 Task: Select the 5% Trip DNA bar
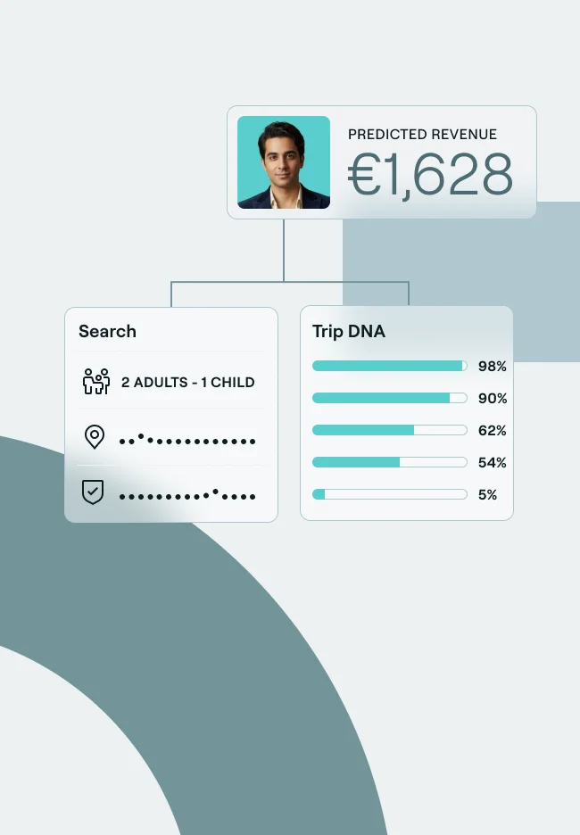[x=390, y=494]
